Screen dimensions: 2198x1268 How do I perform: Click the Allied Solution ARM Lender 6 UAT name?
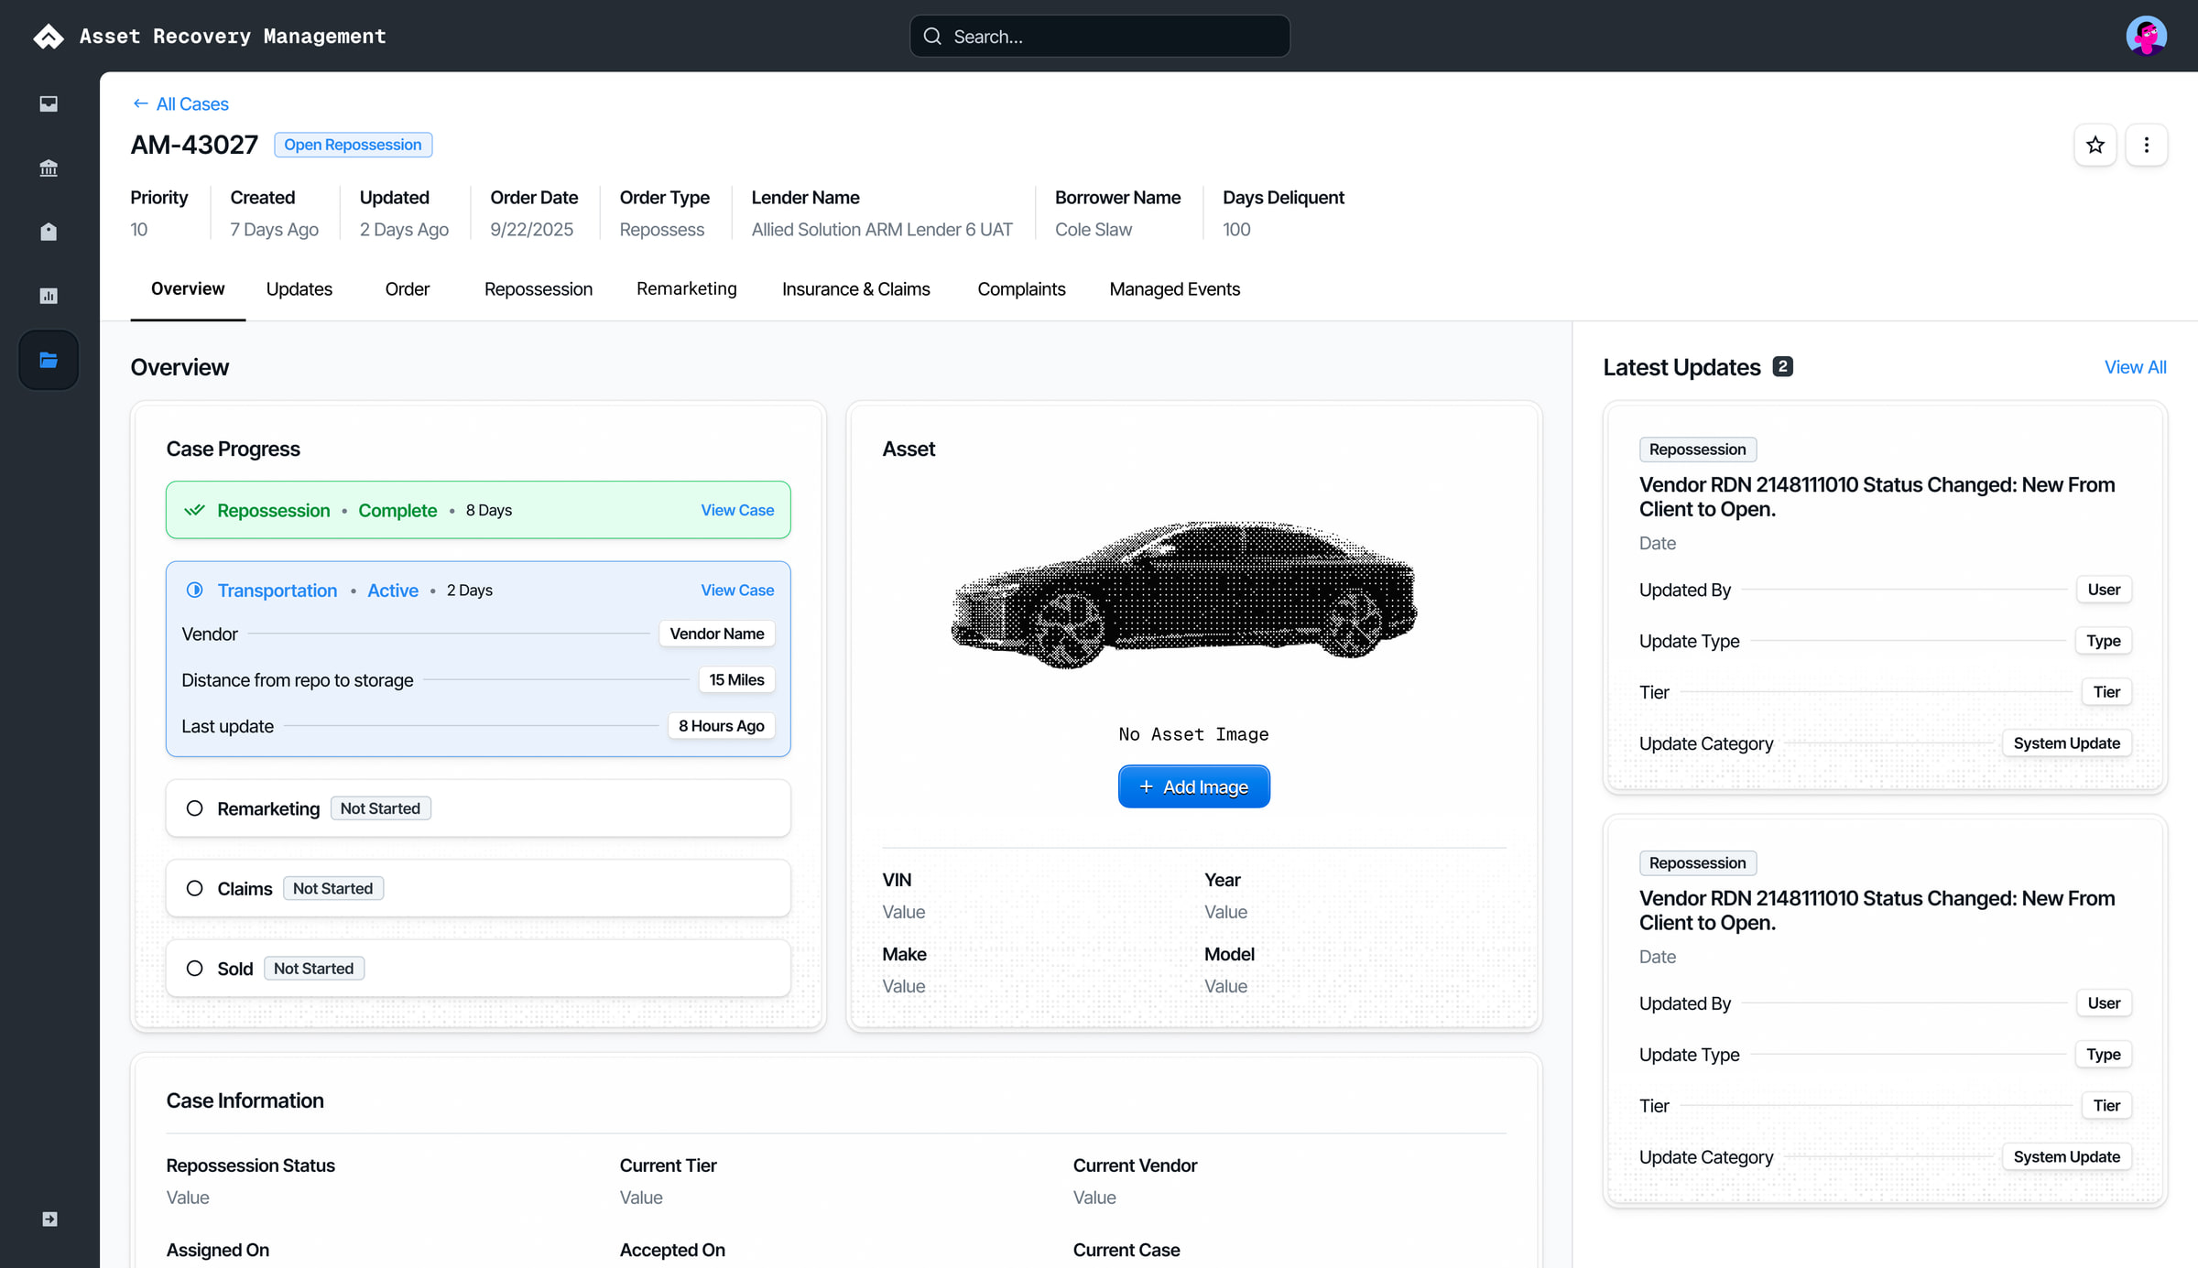tap(882, 230)
